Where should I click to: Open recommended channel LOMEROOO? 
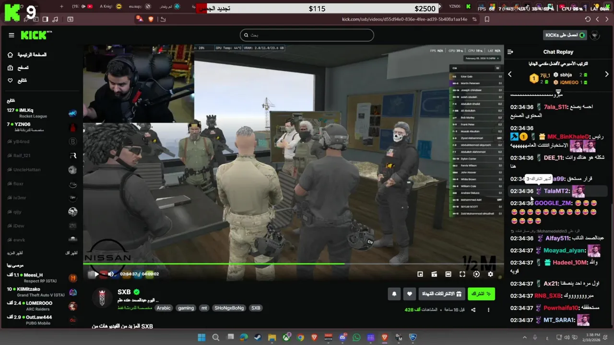pyautogui.click(x=42, y=306)
